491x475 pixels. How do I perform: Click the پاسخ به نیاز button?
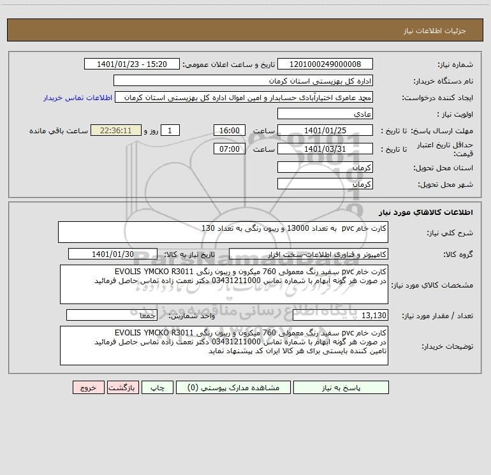click(x=341, y=388)
